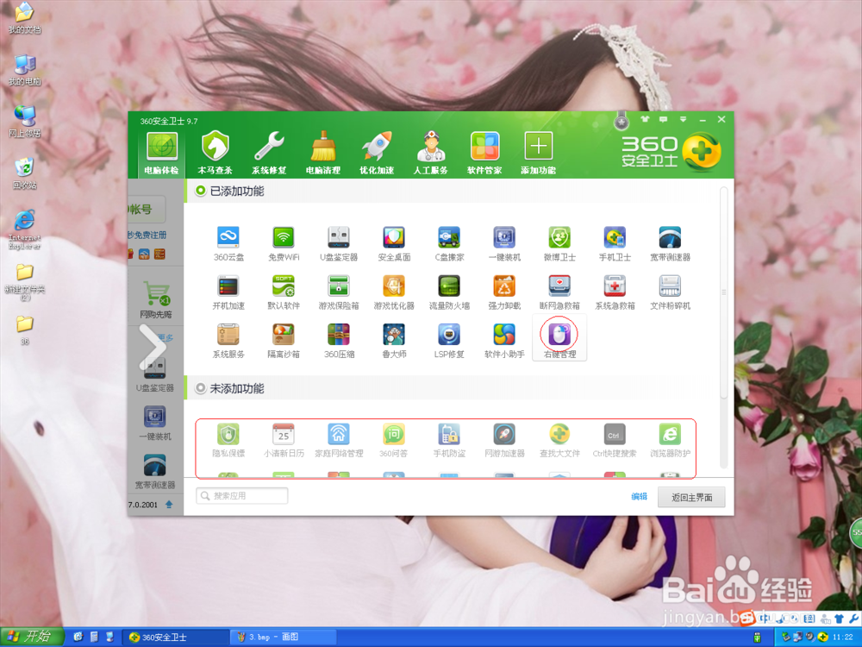Open the 系统服务 tool
This screenshot has width=862, height=647.
[228, 341]
